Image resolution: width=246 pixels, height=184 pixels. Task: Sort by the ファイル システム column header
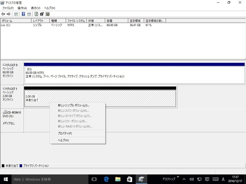(76, 21)
